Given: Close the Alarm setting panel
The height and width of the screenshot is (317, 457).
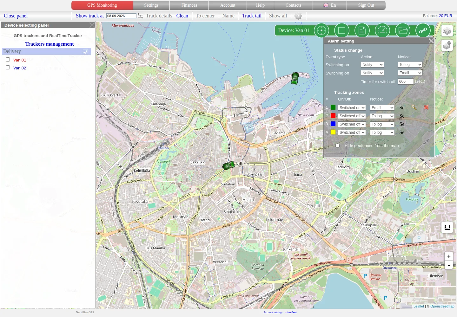Looking at the screenshot, I should (431, 41).
